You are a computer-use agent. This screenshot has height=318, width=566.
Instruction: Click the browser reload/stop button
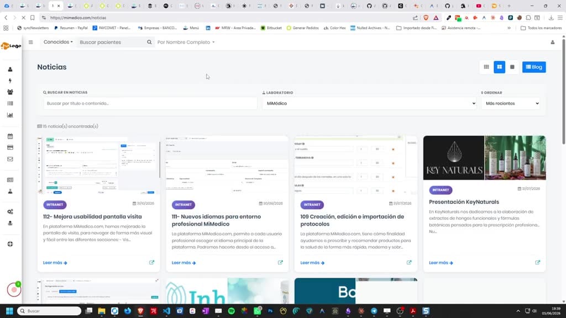(x=23, y=18)
